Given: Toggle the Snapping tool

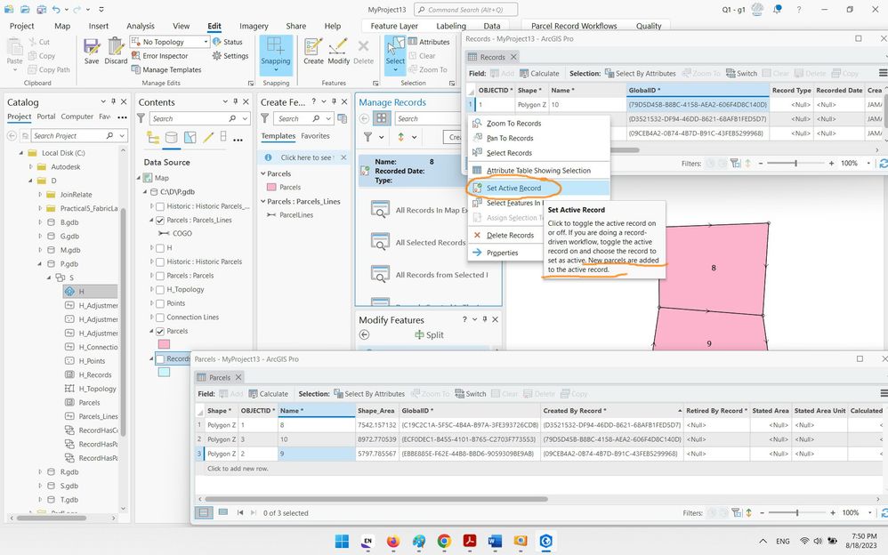Looking at the screenshot, I should tap(276, 55).
